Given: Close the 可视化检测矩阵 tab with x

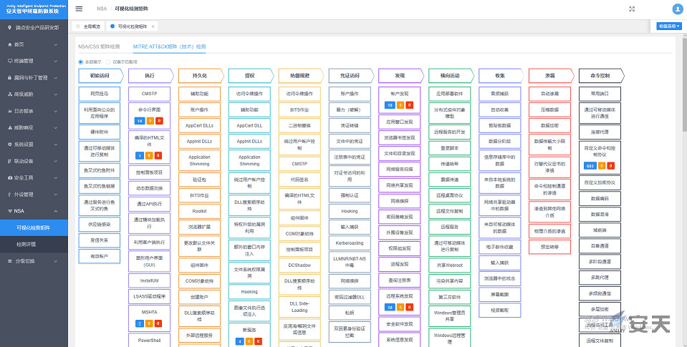Looking at the screenshot, I should pyautogui.click(x=153, y=26).
